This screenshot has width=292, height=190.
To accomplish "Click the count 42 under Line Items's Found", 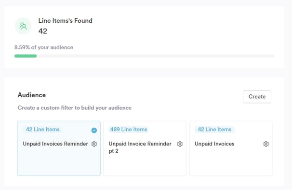I will point(43,31).
